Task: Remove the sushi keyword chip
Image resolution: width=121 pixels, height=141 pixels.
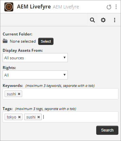Action: coord(19,94)
